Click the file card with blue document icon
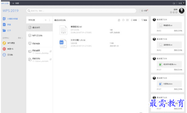The width and height of the screenshot is (187, 113). pyautogui.click(x=169, y=84)
